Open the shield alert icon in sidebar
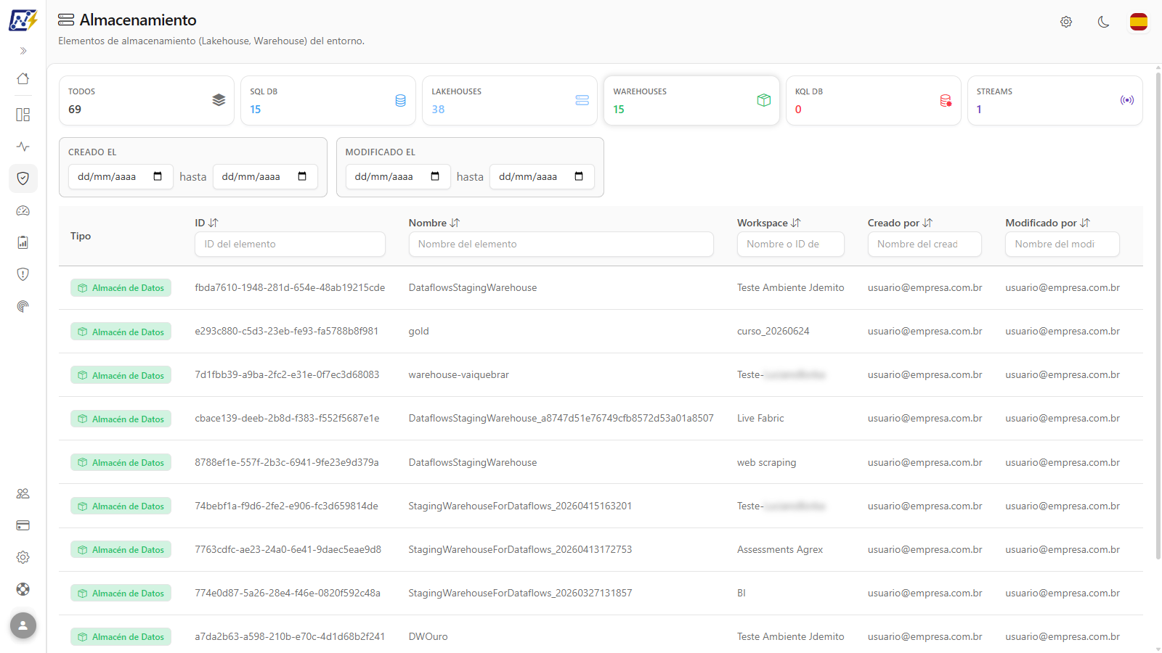Image resolution: width=1162 pixels, height=653 pixels. click(x=23, y=274)
